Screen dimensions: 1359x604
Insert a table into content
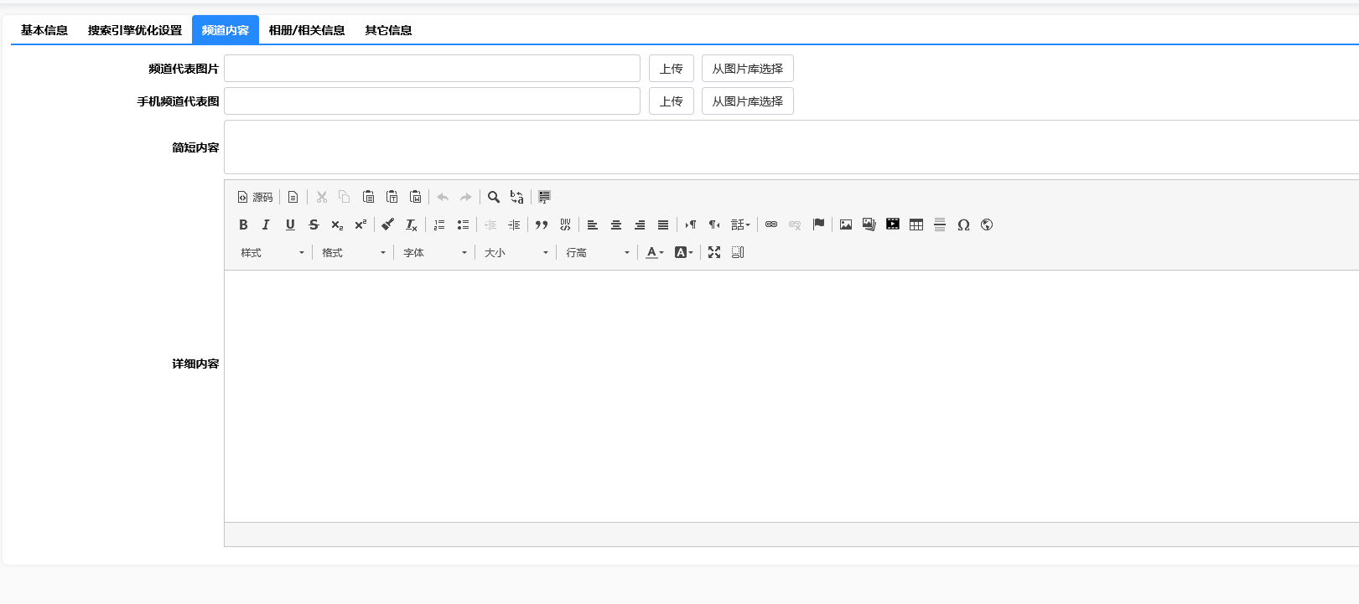(x=916, y=225)
